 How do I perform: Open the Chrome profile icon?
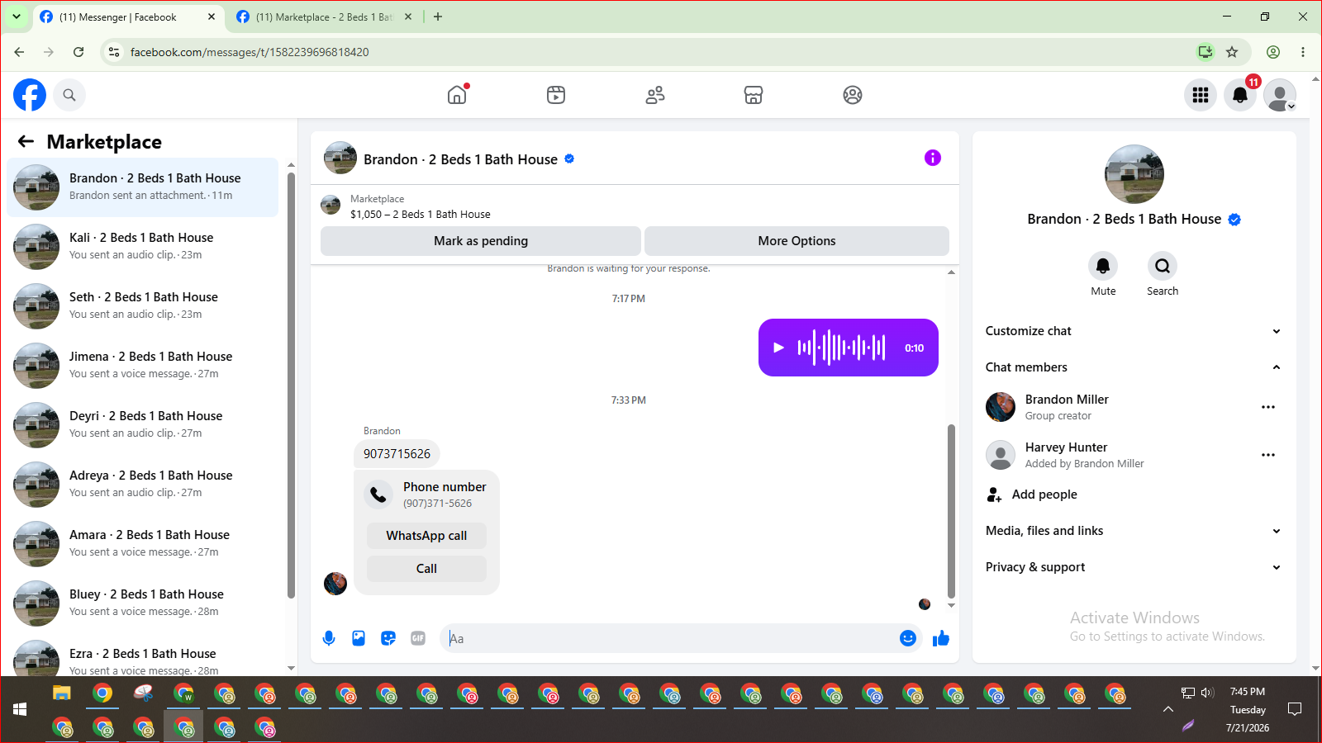click(1273, 52)
